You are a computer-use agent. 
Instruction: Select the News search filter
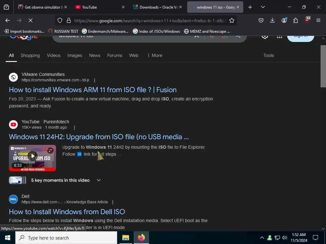95,55
